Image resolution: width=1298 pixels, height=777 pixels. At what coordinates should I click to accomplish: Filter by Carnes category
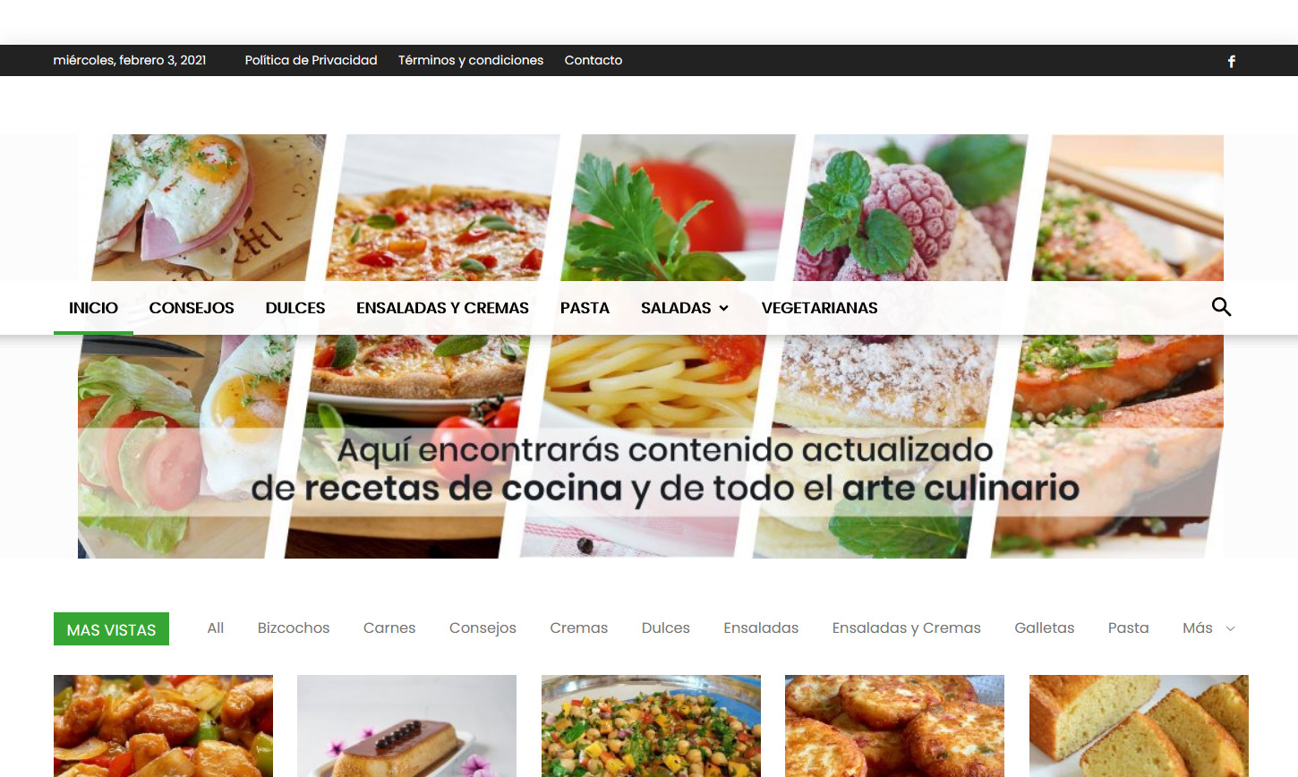pyautogui.click(x=389, y=628)
